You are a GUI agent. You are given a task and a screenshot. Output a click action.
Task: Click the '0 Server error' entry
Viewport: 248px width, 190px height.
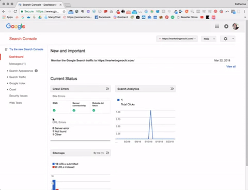pyautogui.click(x=61, y=128)
